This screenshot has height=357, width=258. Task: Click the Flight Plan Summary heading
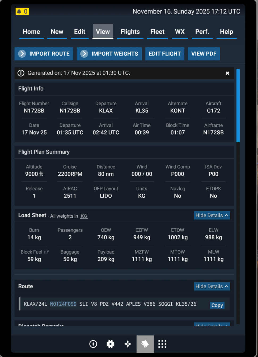(44, 152)
